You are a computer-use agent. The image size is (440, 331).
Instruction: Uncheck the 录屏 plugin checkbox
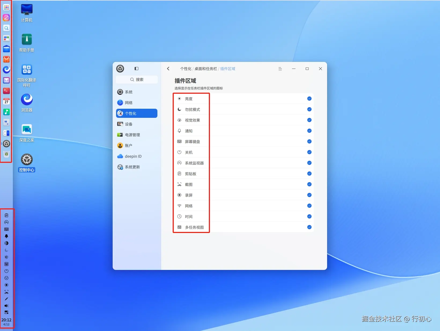tap(309, 195)
